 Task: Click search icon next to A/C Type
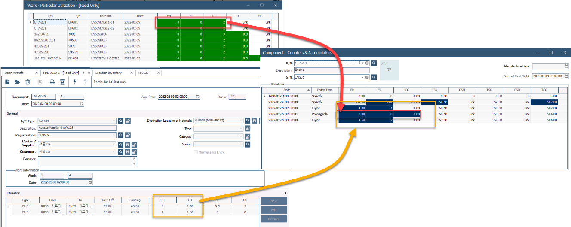(x=121, y=121)
